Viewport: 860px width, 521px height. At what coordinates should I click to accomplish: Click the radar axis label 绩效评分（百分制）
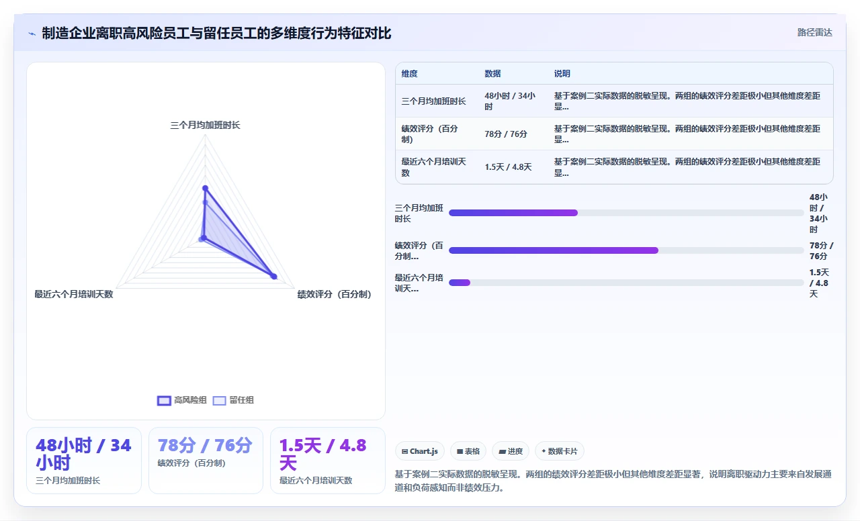click(335, 294)
